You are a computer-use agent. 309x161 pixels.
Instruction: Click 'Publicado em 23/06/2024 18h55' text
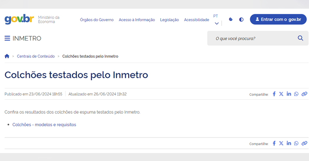click(33, 94)
